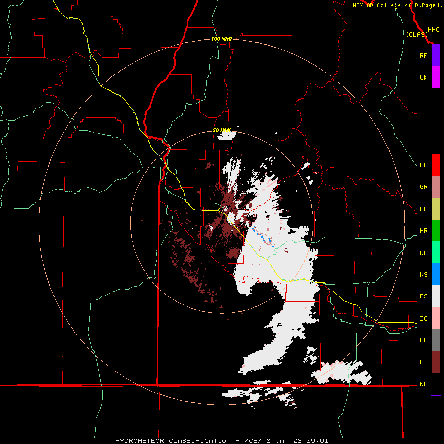Click the KCBX radar site identifier
This screenshot has height=444, width=444.
(x=254, y=441)
